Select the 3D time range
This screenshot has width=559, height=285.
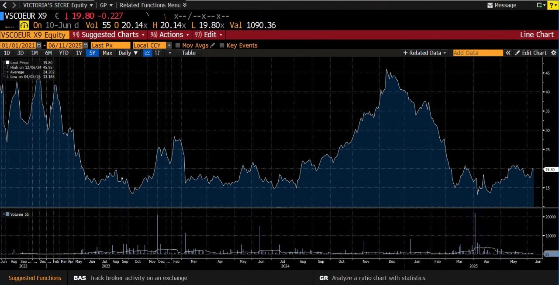(21, 53)
